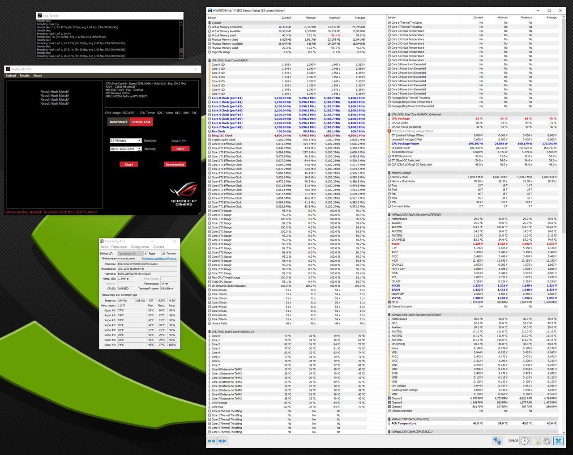Click the icon beside PCH Temperature
Viewport: 573px width, 455px height.
click(x=389, y=423)
